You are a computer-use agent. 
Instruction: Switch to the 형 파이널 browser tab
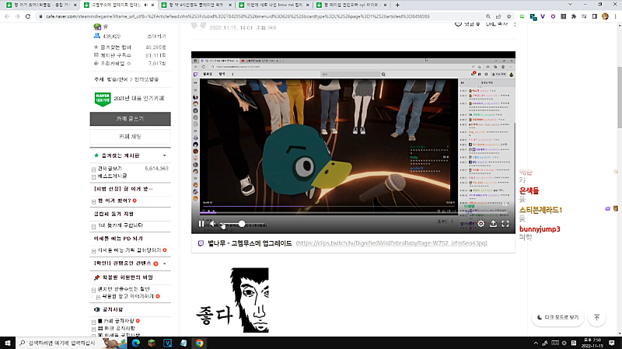pos(352,5)
